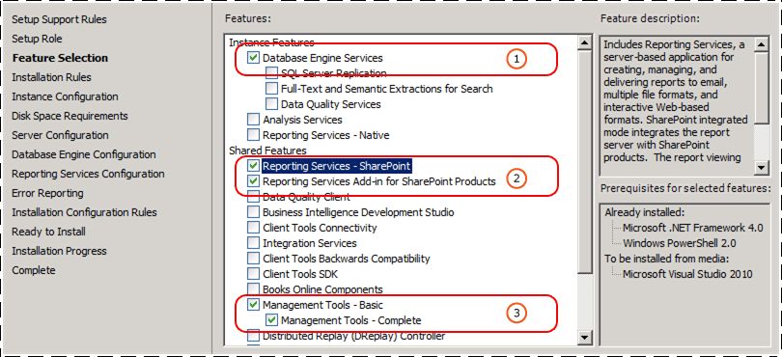Viewport: 782px width, 357px height.
Task: Check Analysis Services feature
Action: 253,120
